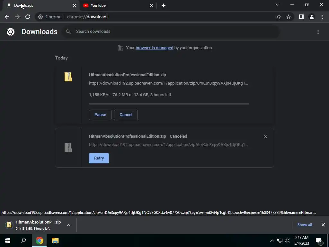Screen dimensions: 329x247
Task: Open the browser side panel icon
Action: tap(301, 17)
